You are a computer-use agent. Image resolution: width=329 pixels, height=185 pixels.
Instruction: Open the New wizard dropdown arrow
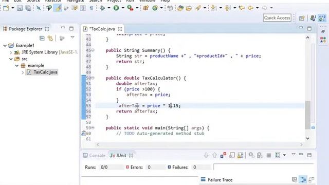(x=12, y=8)
